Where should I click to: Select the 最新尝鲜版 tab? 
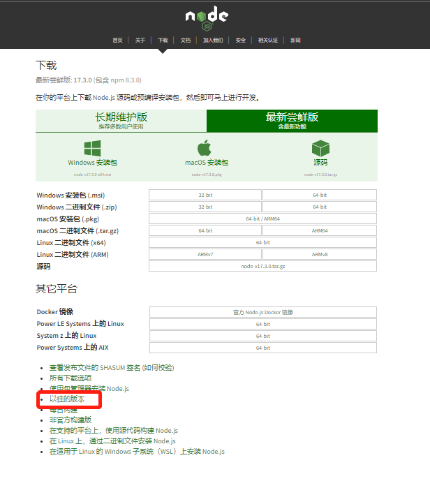(292, 121)
